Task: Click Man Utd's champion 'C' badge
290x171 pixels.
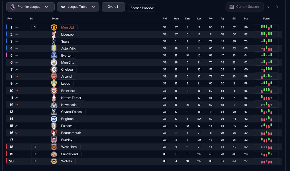Action: click(35, 27)
